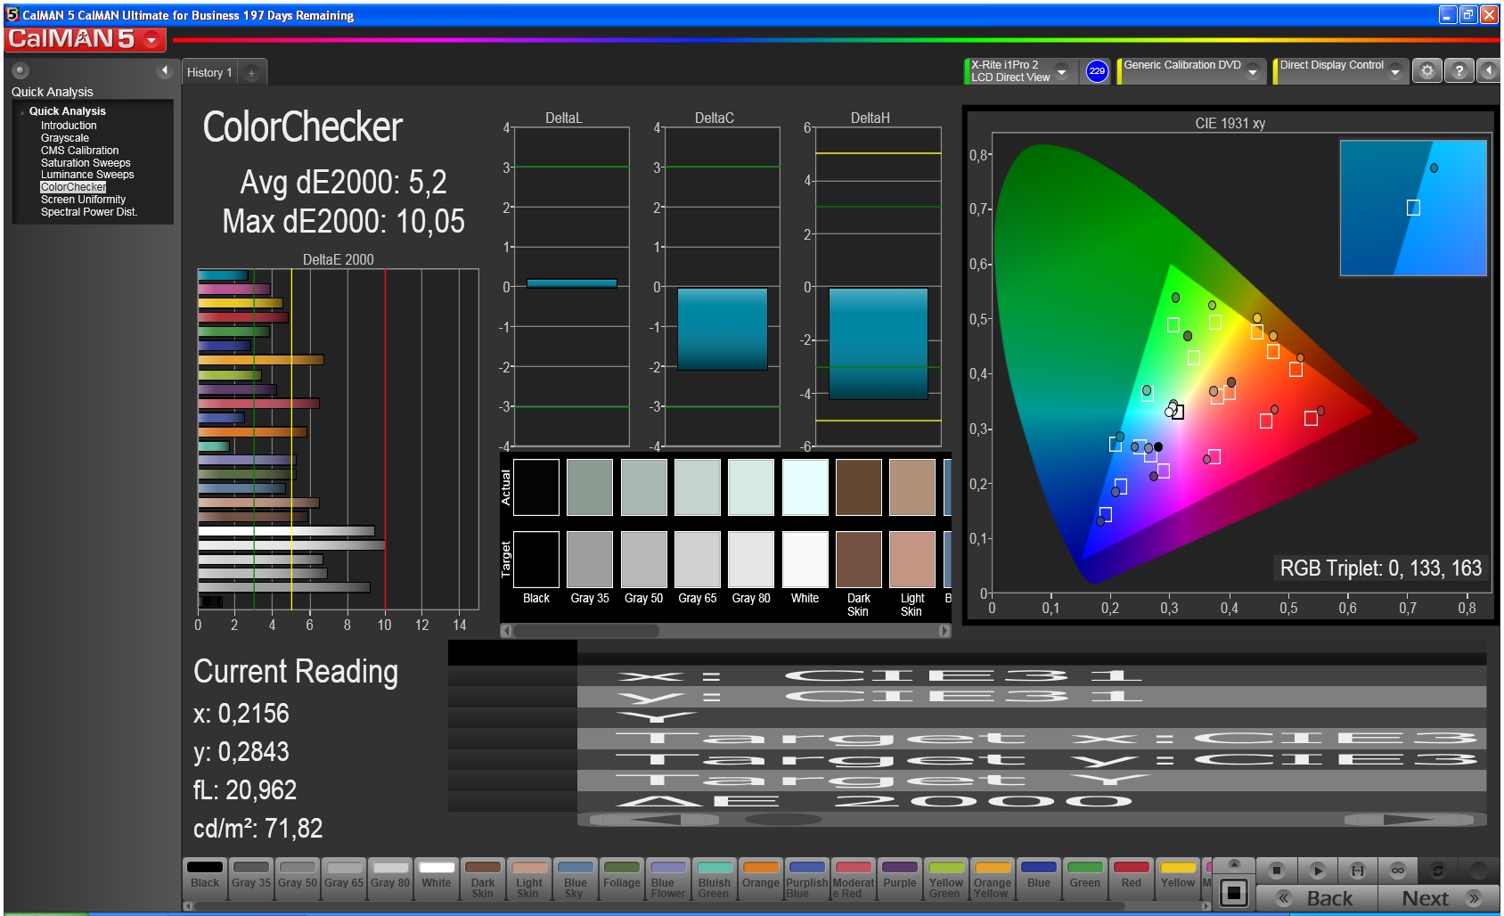Image resolution: width=1504 pixels, height=916 pixels.
Task: Open the Screen Uniformity page
Action: (83, 200)
